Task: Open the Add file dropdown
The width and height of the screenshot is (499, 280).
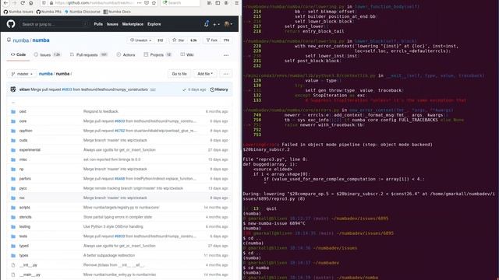Action: point(205,74)
